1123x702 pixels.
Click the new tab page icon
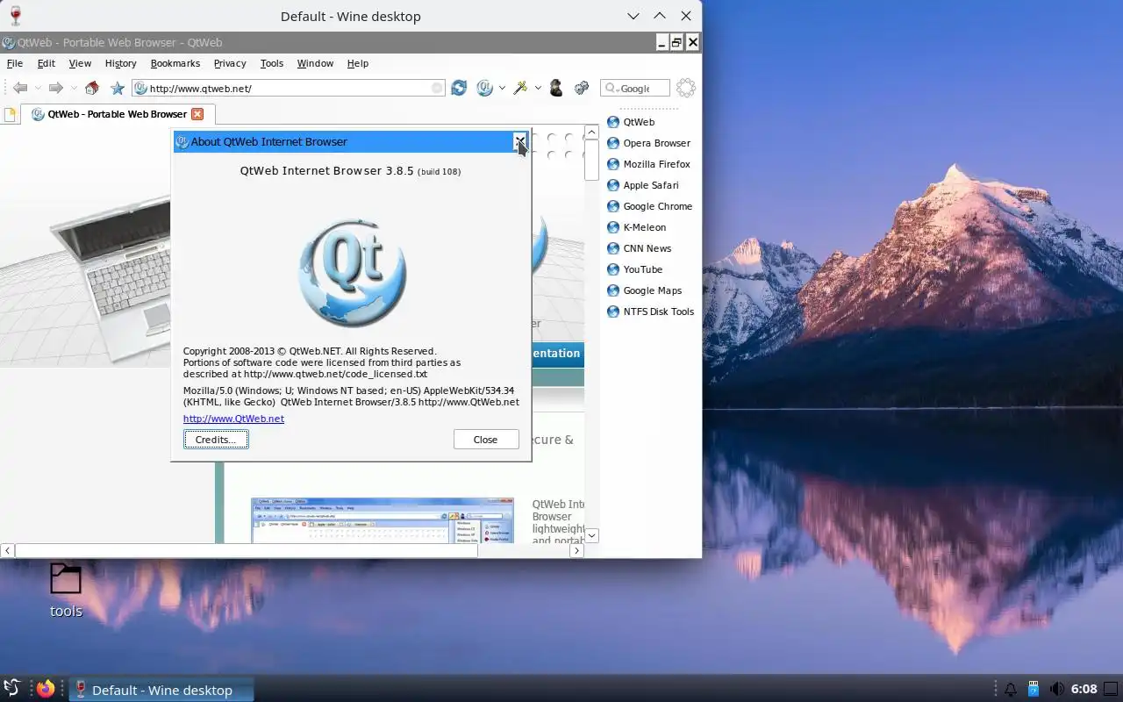(x=10, y=114)
